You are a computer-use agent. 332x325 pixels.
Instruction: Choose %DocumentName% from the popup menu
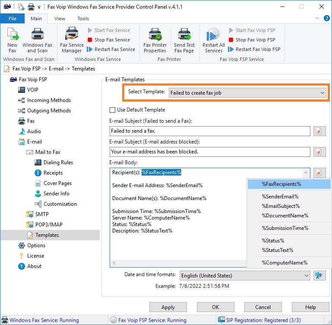click(x=289, y=216)
